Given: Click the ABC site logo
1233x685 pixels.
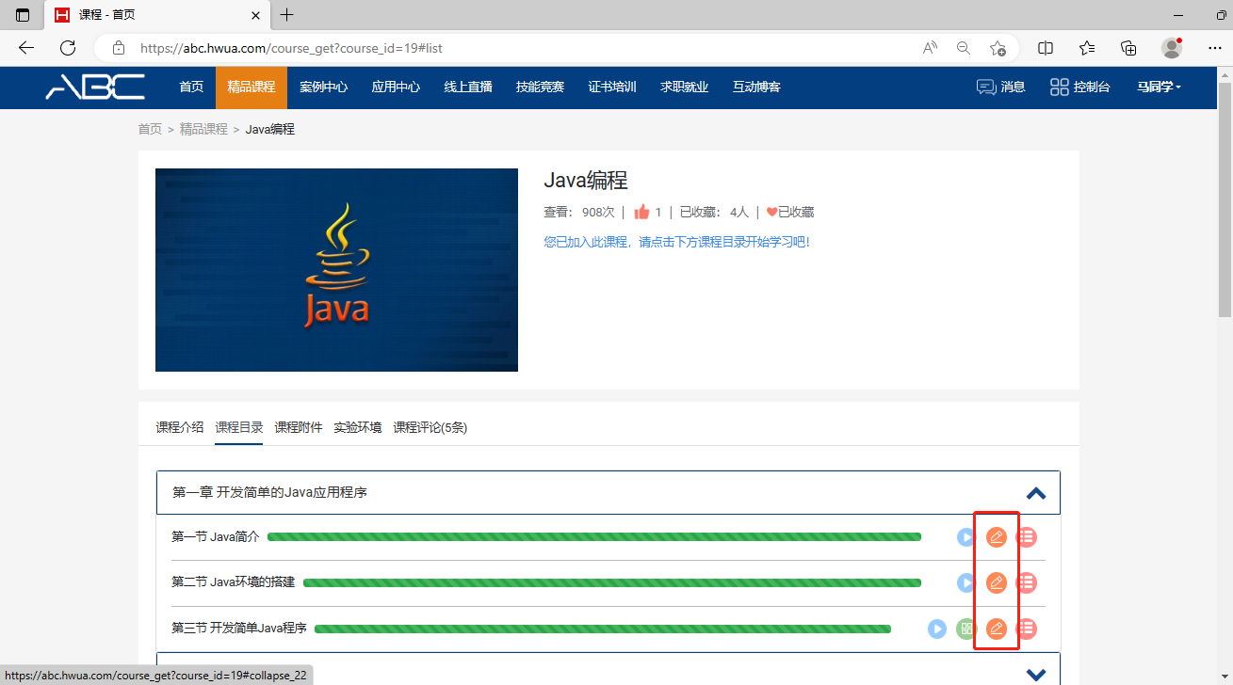Looking at the screenshot, I should [95, 87].
